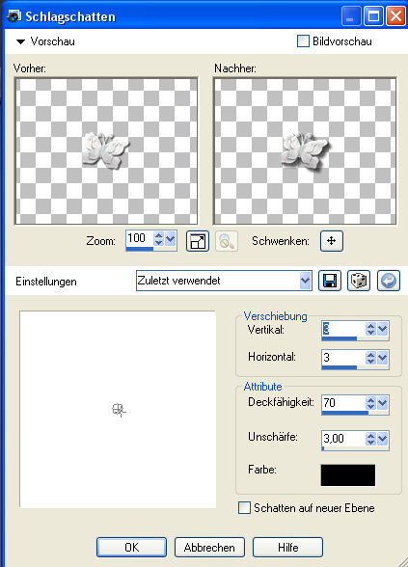Viewport: 408px width, 567px height.
Task: Enable the Bildvorschau checkbox
Action: [303, 41]
